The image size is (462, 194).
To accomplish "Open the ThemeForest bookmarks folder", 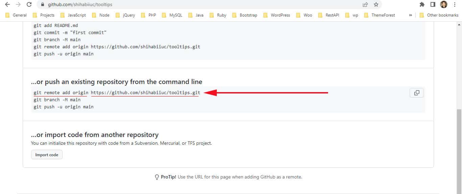I will pos(379,15).
